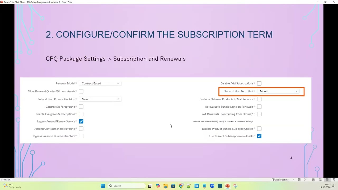Enable Evergreen Subscriptions checkbox

tap(81, 114)
